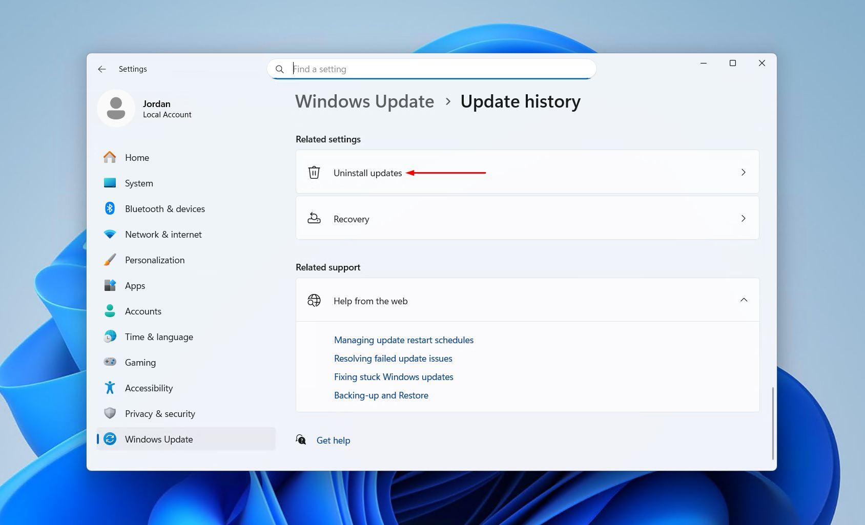
Task: Click the System monitor icon
Action: coord(110,183)
